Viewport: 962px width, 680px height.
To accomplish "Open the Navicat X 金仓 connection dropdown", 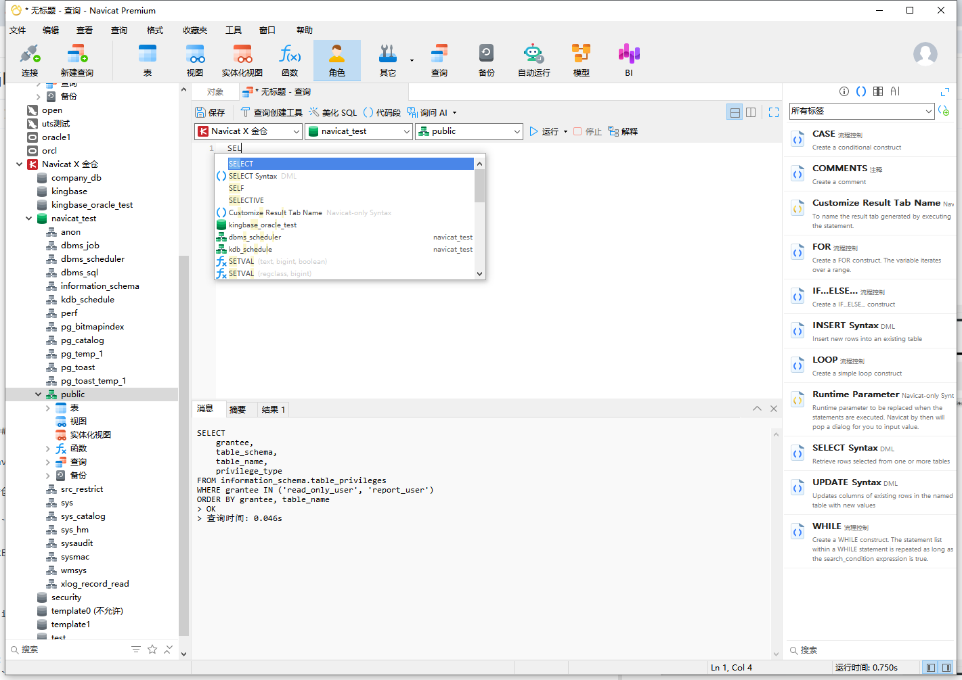I will click(x=248, y=131).
